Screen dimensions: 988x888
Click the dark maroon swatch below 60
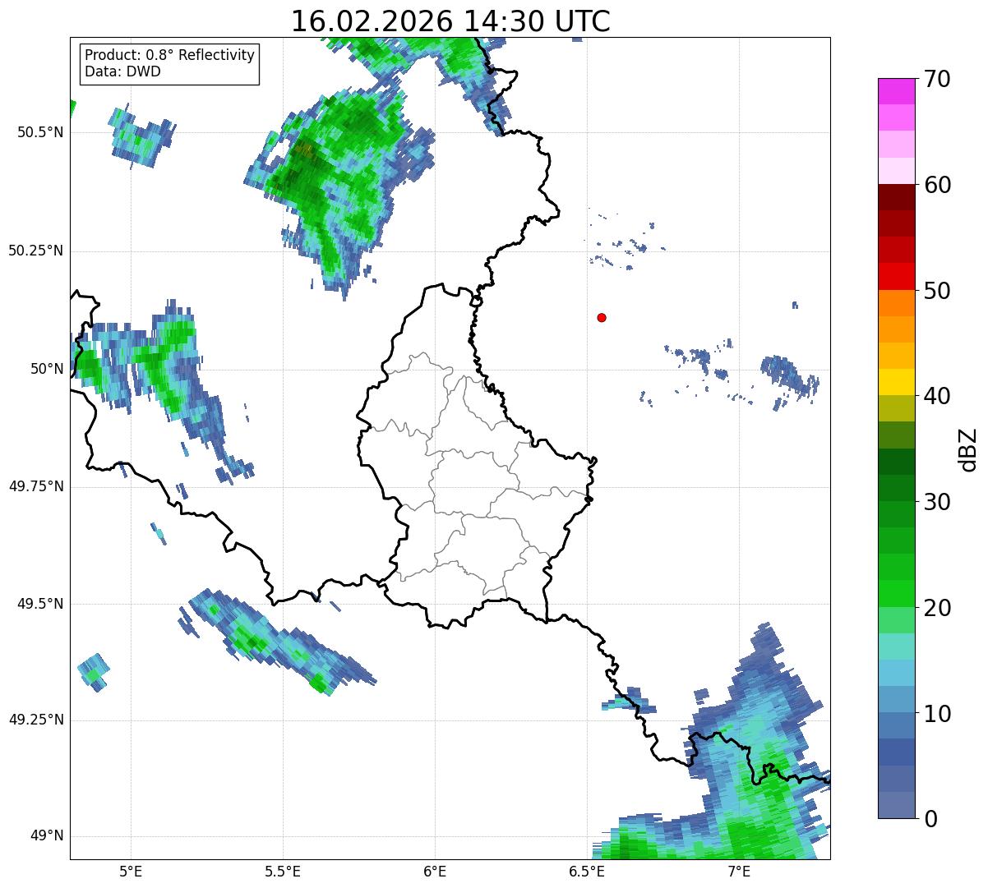[x=897, y=197]
